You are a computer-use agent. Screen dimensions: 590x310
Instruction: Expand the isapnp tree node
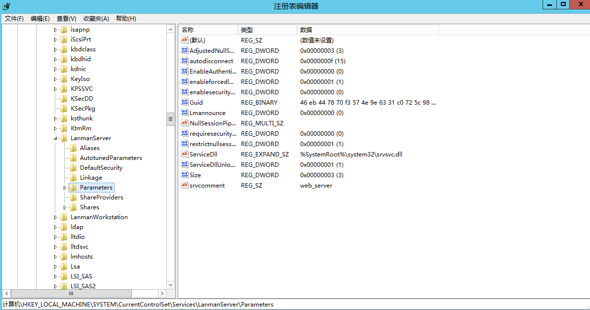55,30
